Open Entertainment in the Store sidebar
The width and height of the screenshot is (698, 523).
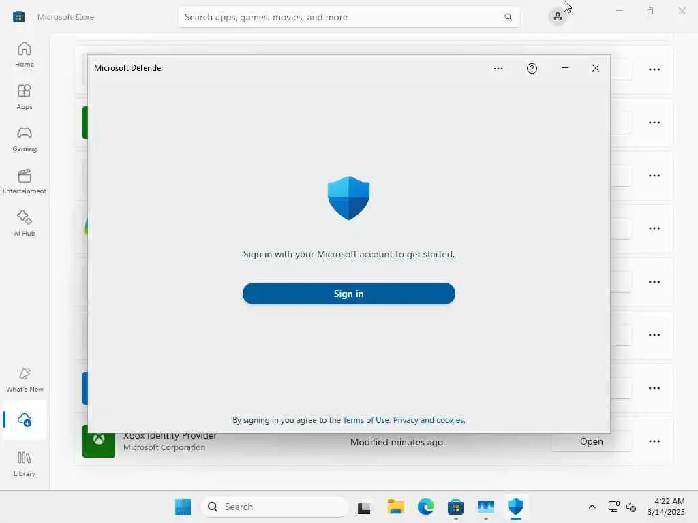(25, 181)
